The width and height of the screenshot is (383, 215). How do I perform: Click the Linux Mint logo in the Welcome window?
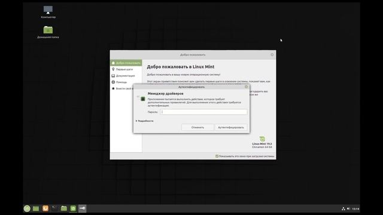pos(262,139)
